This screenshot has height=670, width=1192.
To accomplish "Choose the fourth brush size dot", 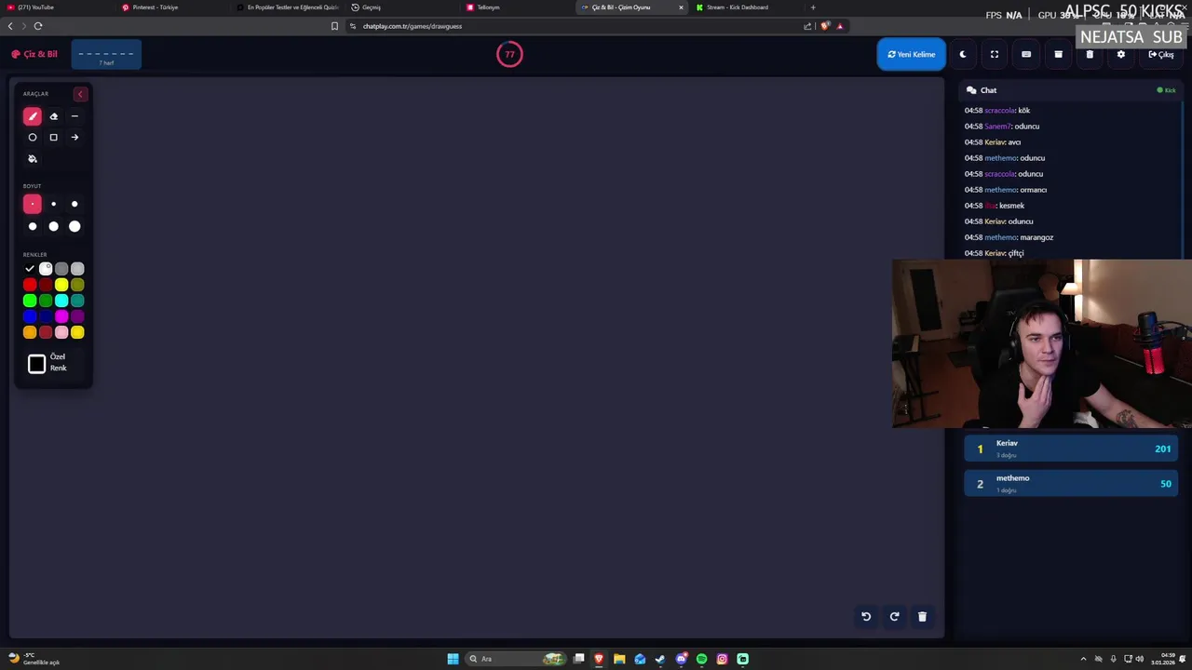I will (33, 226).
